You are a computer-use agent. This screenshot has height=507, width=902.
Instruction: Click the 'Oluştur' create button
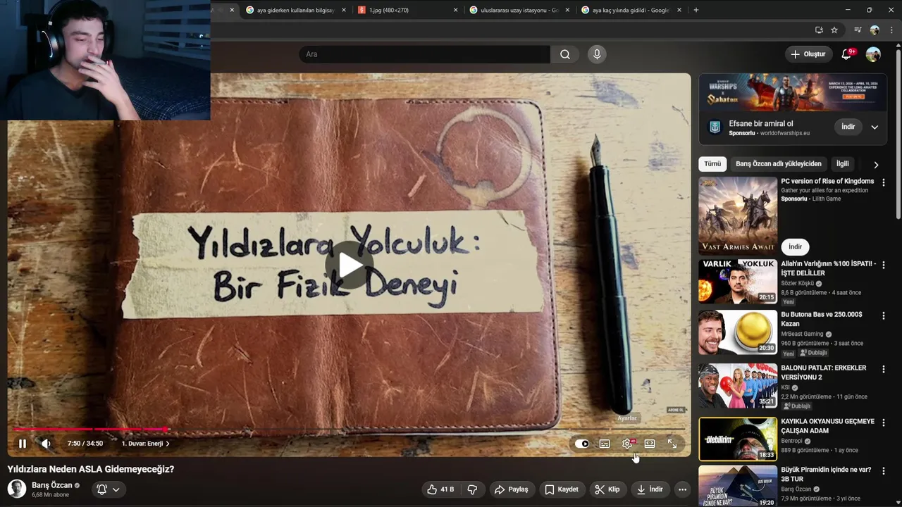[x=808, y=54]
